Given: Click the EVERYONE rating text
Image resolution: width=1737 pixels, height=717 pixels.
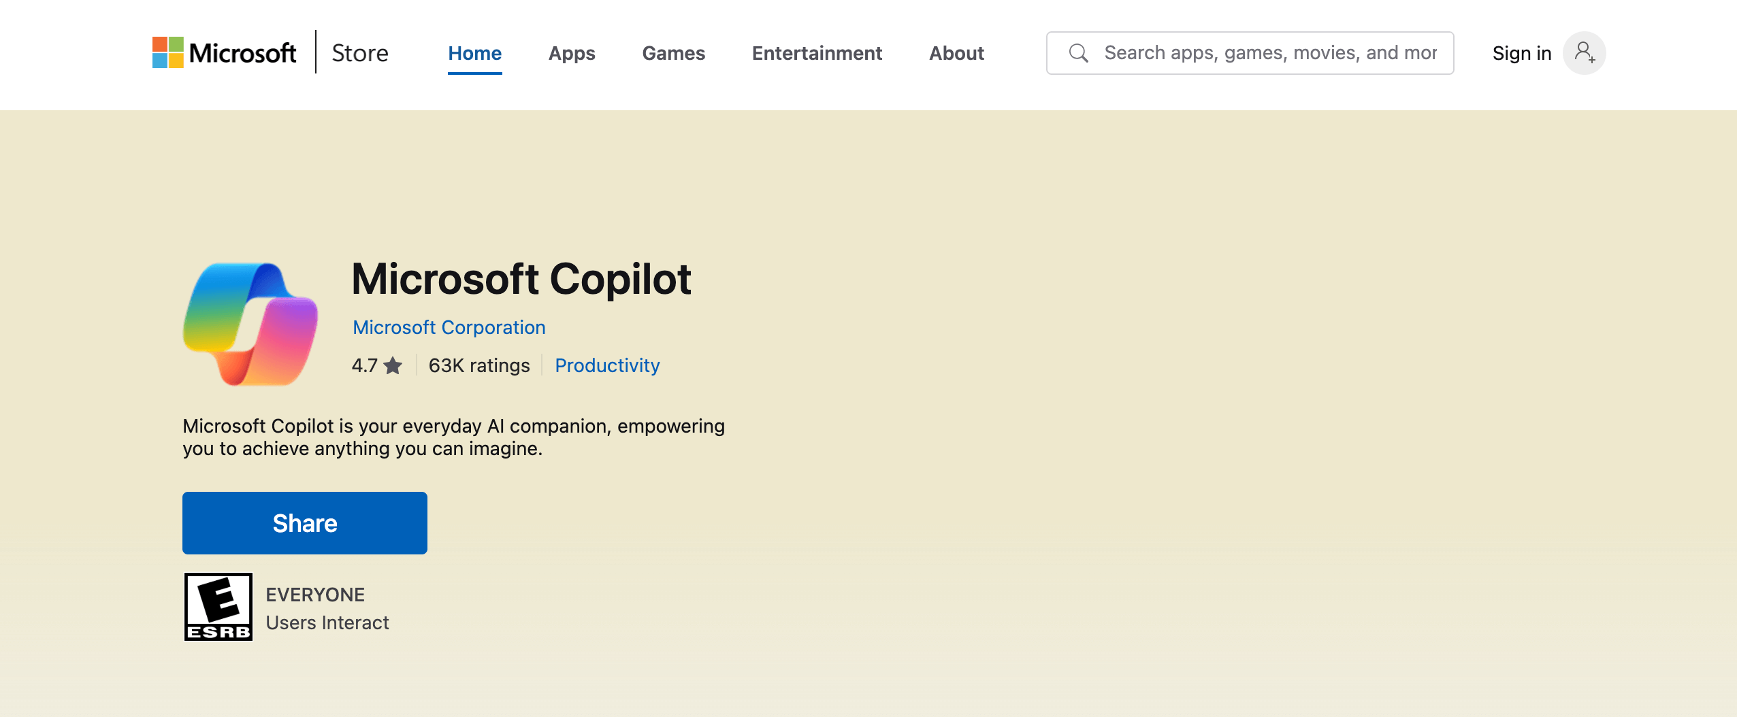Looking at the screenshot, I should click(315, 595).
